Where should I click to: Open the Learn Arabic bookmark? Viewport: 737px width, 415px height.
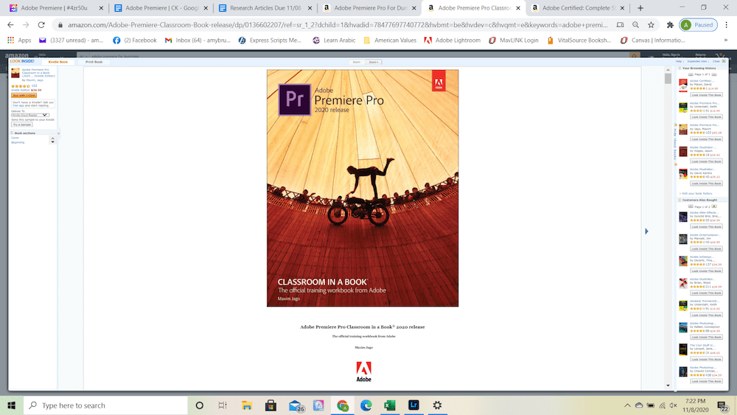[334, 41]
